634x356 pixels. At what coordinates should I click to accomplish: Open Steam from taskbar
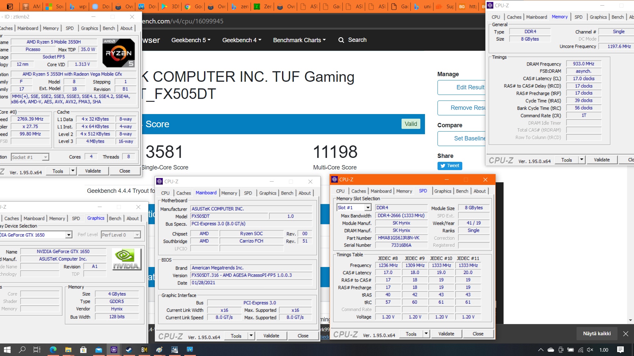pos(129,350)
